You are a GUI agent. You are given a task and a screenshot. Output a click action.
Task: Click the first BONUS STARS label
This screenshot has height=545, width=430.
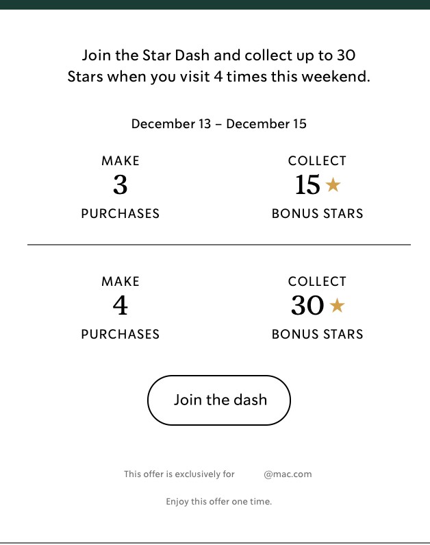click(318, 213)
